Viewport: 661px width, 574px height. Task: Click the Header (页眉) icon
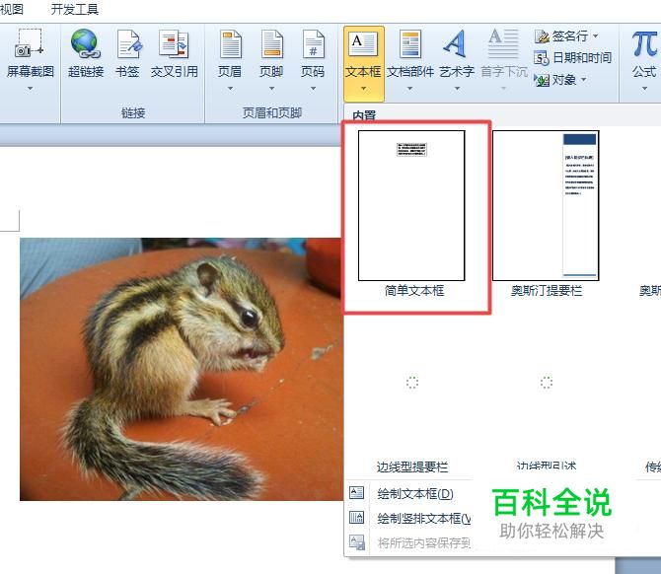click(x=231, y=43)
